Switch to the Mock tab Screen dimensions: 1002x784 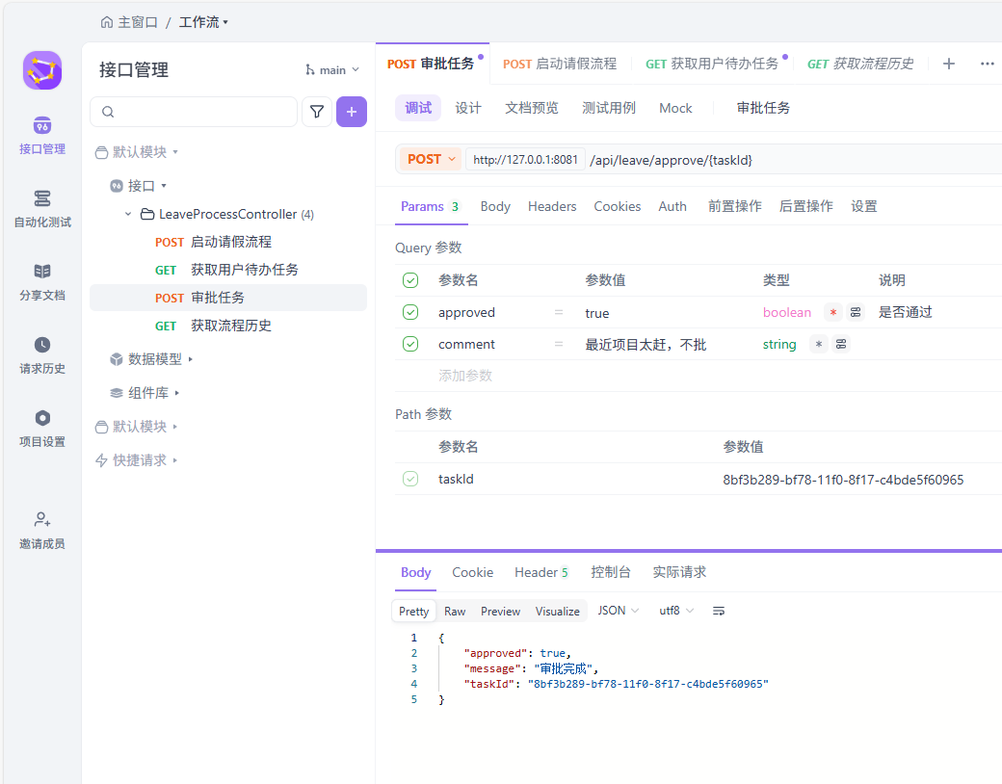tap(675, 108)
